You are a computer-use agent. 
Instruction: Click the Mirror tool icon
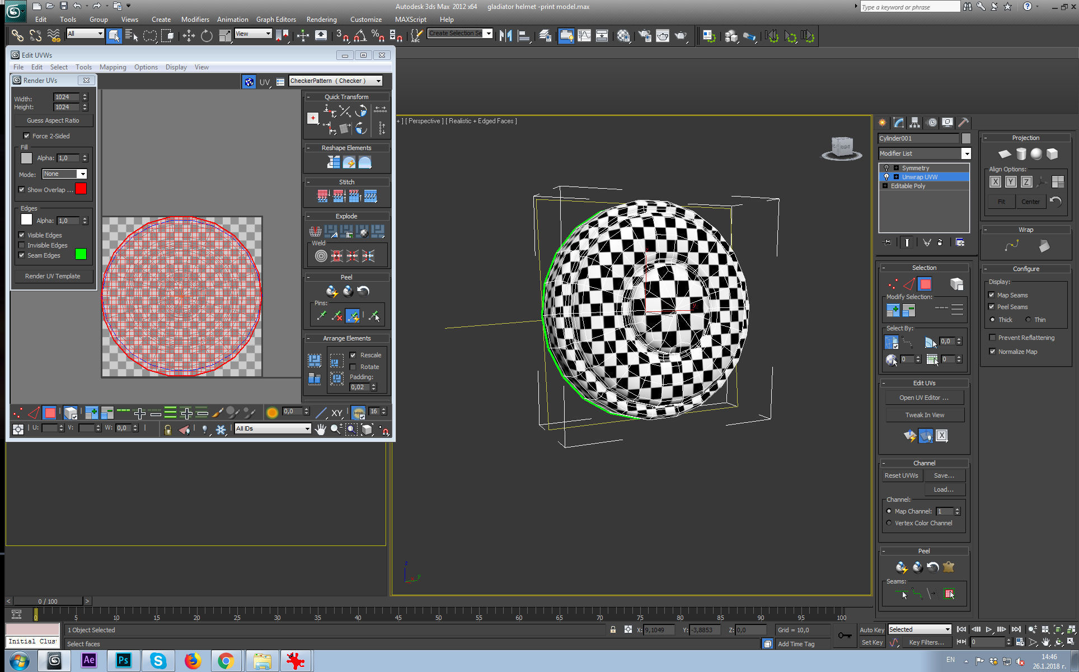[x=505, y=36]
